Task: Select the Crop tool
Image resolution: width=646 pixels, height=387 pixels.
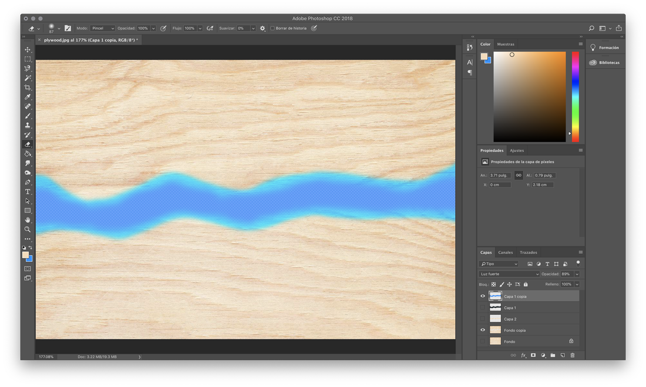Action: [x=28, y=88]
